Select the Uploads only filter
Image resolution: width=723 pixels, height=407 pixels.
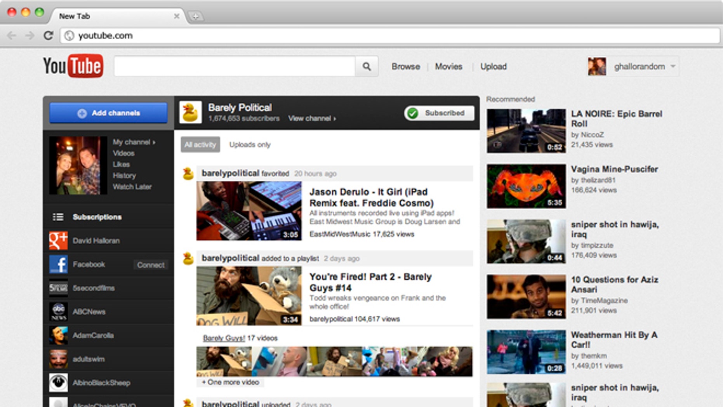click(250, 144)
